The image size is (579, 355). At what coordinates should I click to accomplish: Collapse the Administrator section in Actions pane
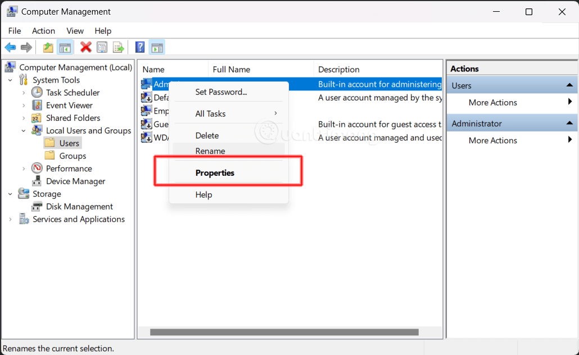coord(569,123)
